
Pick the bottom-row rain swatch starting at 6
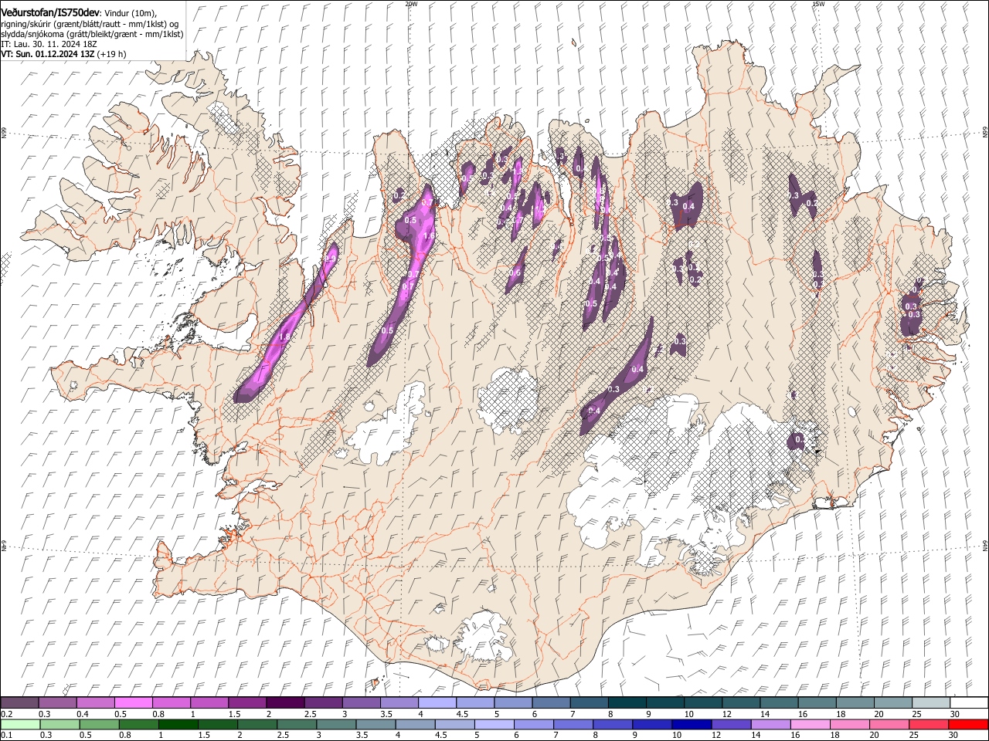[532, 724]
